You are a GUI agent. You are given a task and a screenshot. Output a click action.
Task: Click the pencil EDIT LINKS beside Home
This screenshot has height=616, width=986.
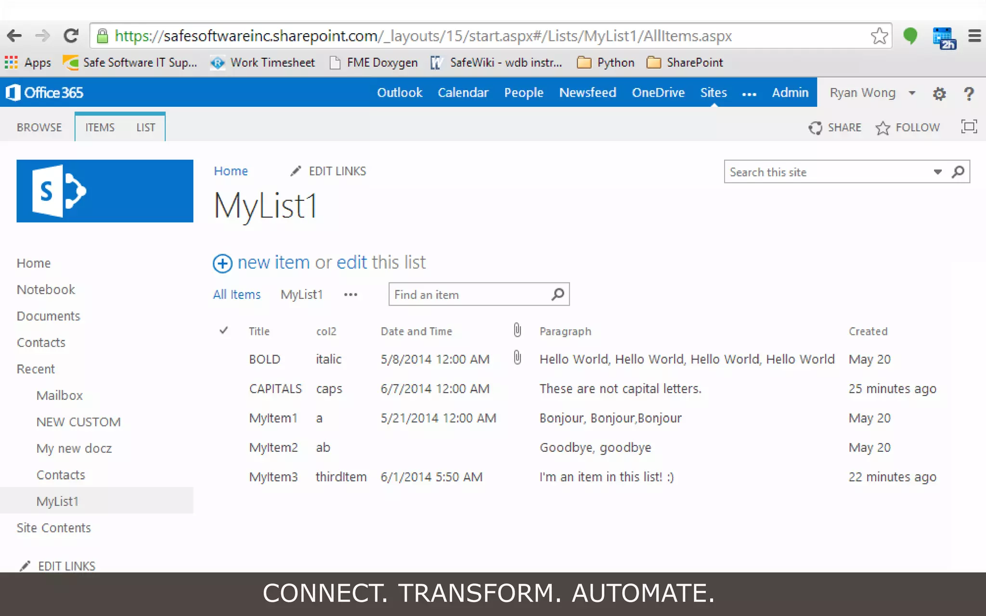point(328,171)
